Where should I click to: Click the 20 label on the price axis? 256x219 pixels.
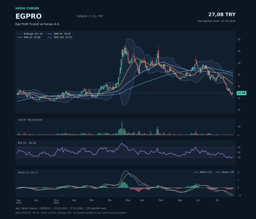pos(239,110)
